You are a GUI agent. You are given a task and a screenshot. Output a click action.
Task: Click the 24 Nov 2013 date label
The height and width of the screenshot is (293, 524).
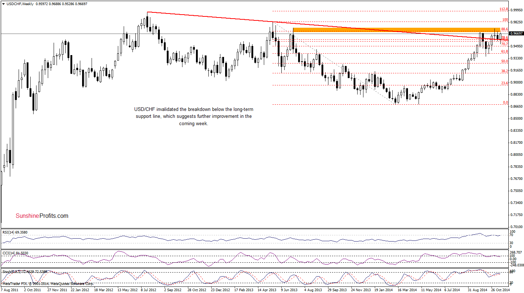[x=361, y=290]
